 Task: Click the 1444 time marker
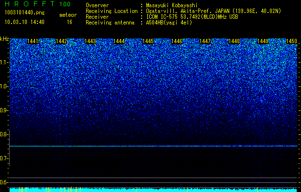point(119,41)
